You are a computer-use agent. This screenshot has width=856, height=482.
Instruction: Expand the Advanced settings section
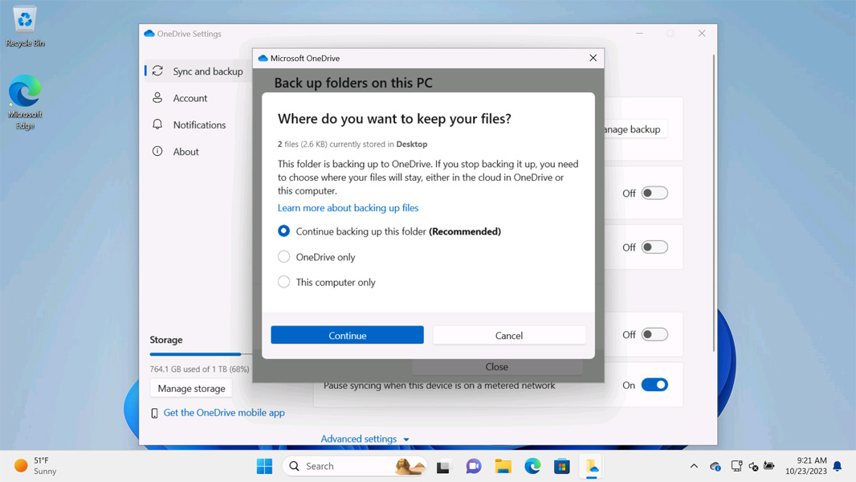365,439
